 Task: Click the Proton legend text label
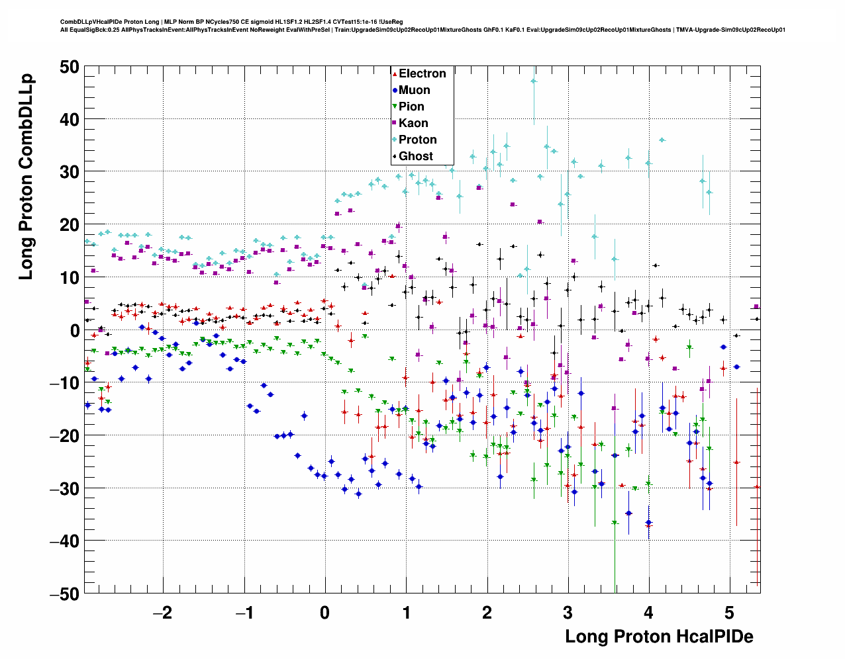(x=417, y=140)
